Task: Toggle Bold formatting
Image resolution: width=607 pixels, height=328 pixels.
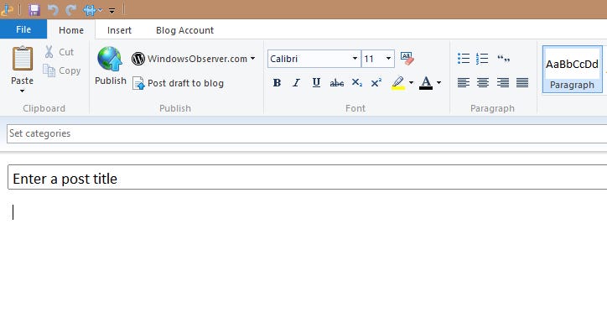Action: (x=277, y=82)
